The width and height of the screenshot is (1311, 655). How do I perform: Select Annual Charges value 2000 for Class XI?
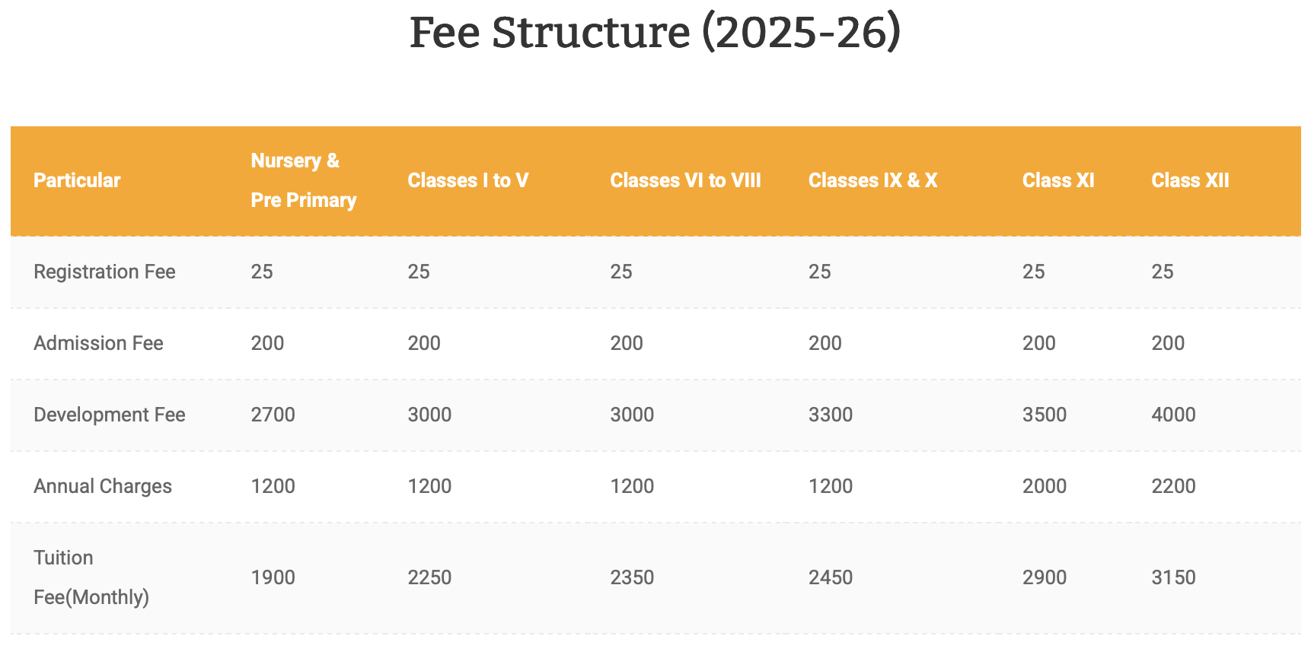point(1045,486)
